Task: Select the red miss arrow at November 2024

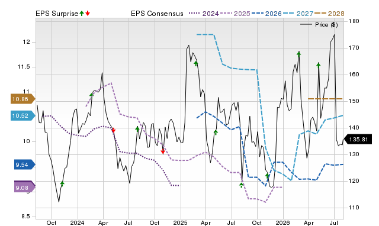Action: (163, 151)
